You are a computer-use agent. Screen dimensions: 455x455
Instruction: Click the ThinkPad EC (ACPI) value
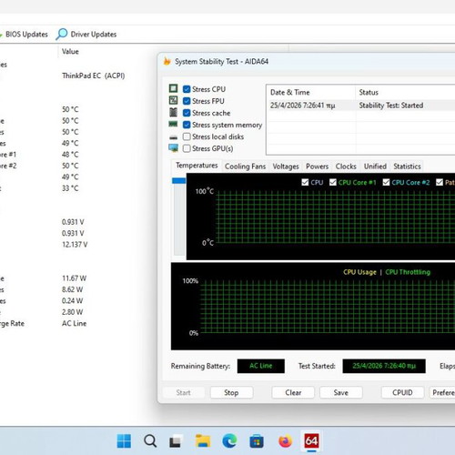tap(94, 76)
